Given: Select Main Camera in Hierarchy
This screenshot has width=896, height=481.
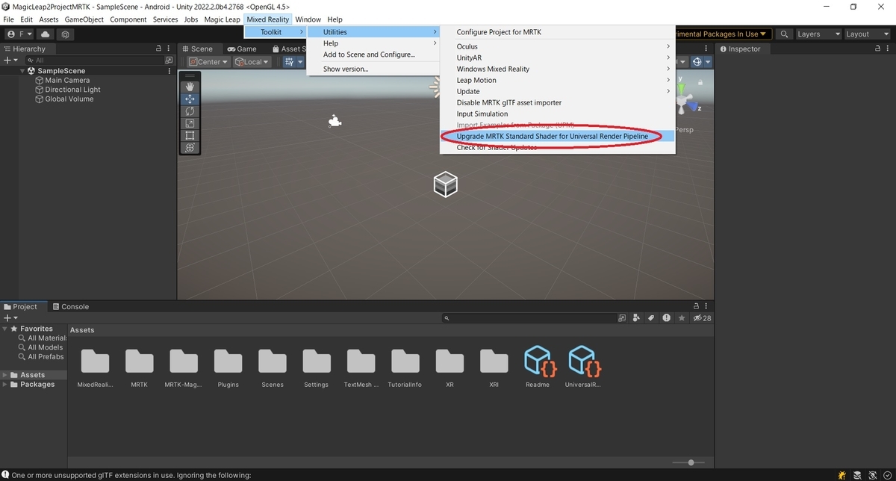Looking at the screenshot, I should [x=67, y=80].
